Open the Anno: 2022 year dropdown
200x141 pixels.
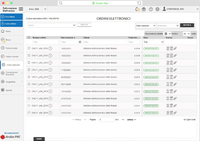[38, 9]
